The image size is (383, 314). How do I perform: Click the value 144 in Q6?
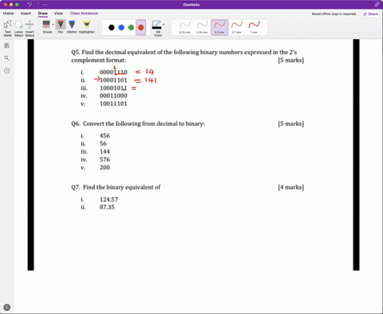(105, 151)
